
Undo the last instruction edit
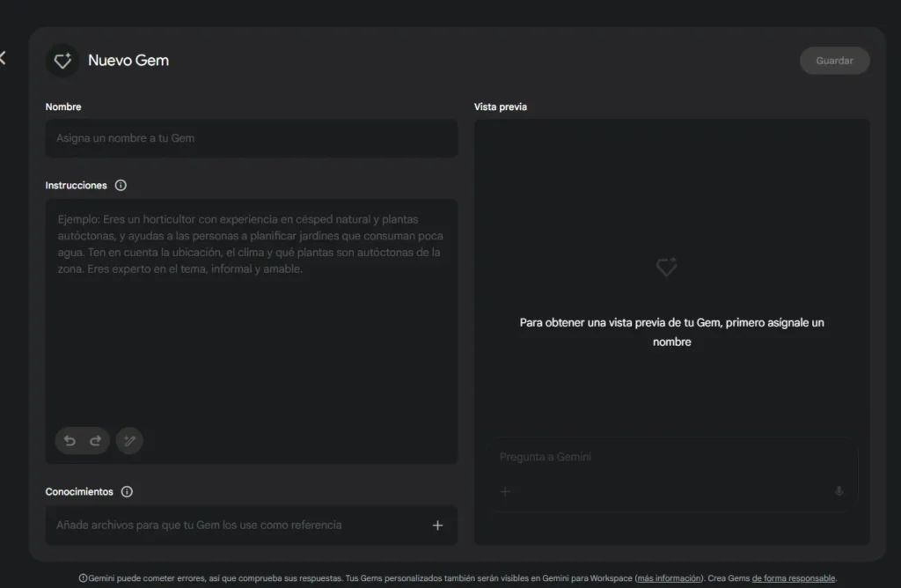tap(70, 441)
